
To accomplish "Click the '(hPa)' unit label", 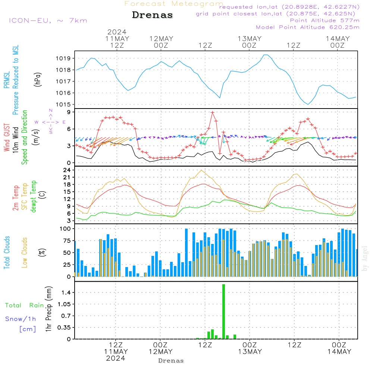I will 38,79.
